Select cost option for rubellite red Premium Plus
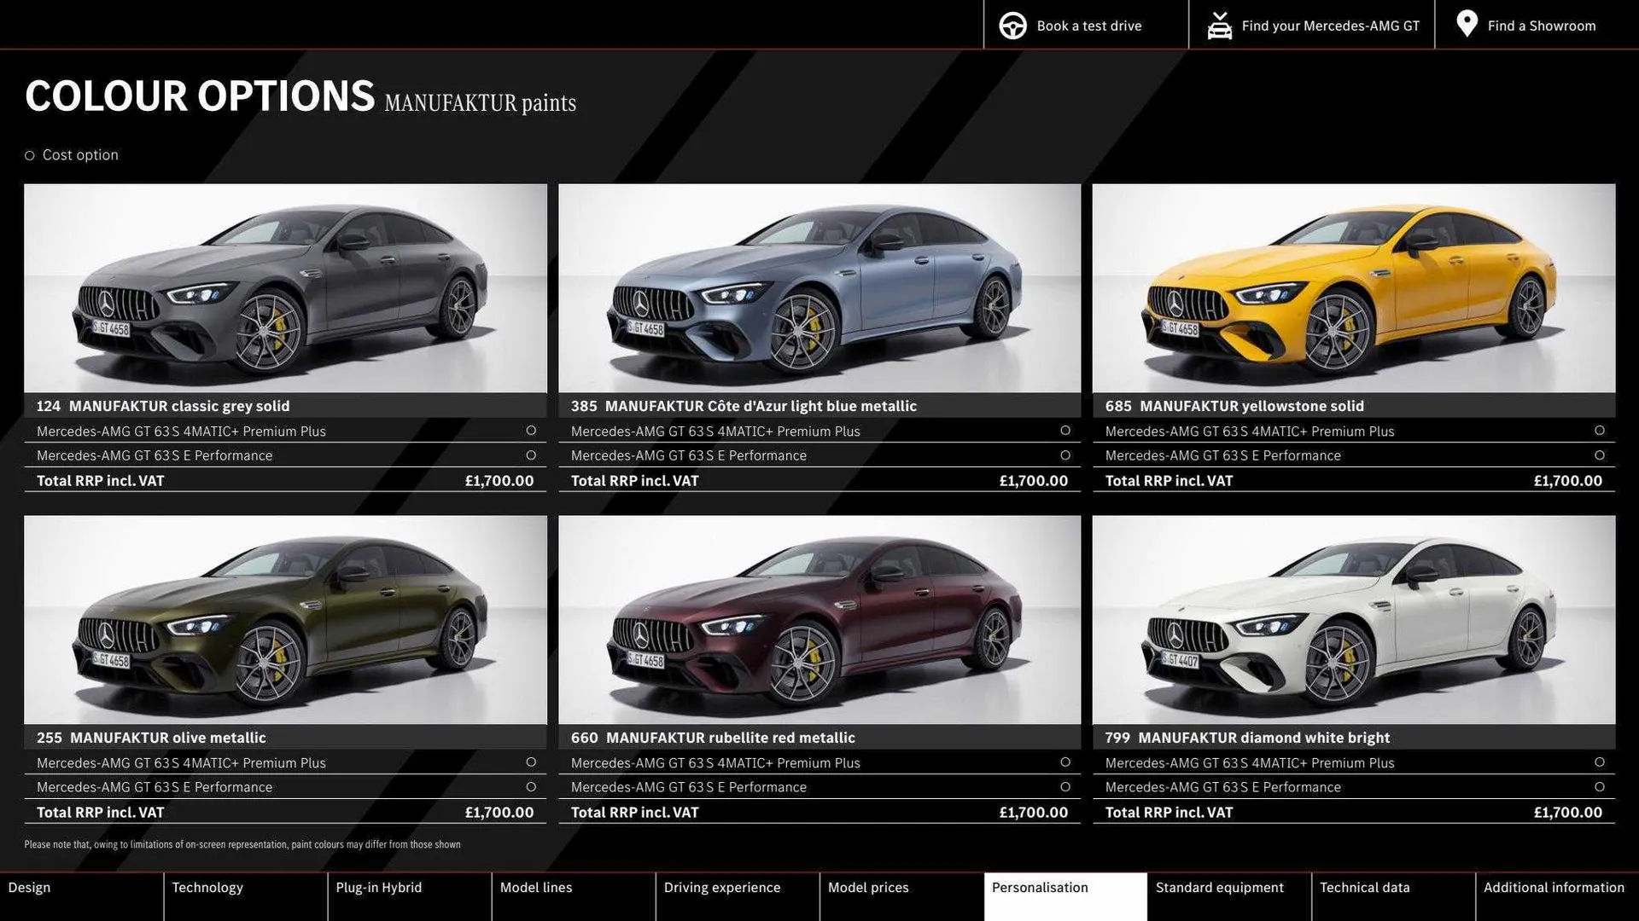 1065,762
